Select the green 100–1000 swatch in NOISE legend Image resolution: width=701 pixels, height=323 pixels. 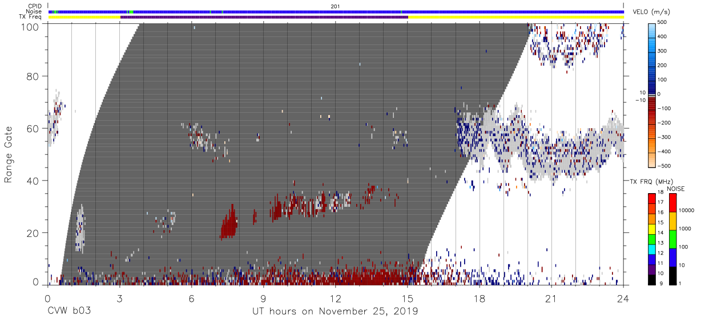672,239
